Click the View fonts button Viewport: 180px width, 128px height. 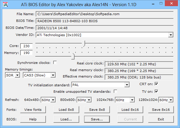[x=33, y=110]
